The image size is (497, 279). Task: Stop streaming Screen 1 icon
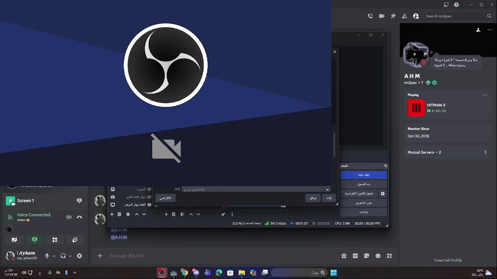(x=79, y=201)
